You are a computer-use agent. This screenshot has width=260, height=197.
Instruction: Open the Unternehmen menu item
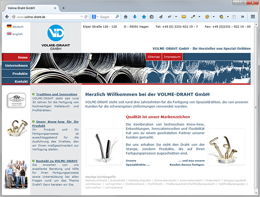coord(16,65)
